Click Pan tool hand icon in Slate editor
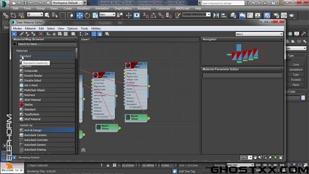 coord(255,158)
